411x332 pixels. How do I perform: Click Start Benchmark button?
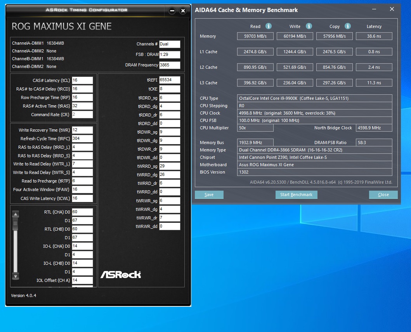point(296,195)
